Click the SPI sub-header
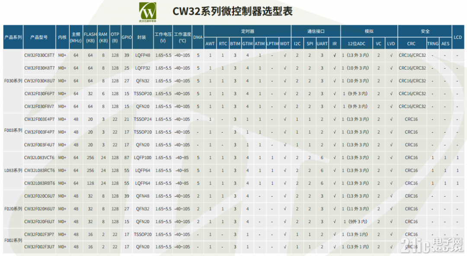The image size is (467, 256). [x=310, y=44]
